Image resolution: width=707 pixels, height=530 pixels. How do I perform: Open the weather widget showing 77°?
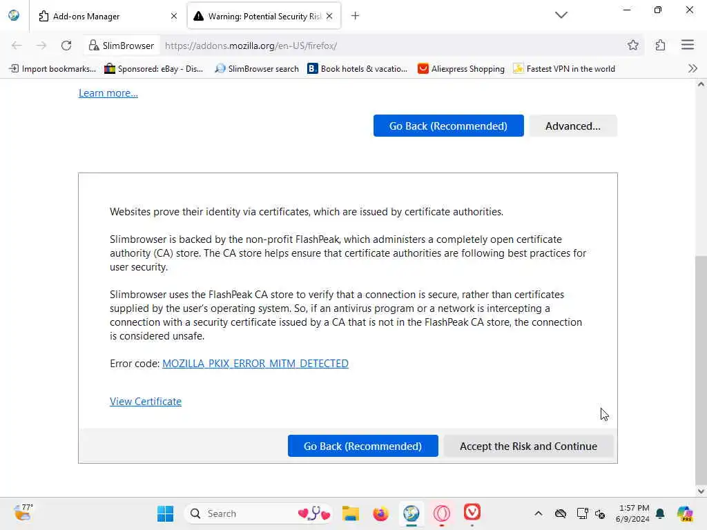click(23, 513)
